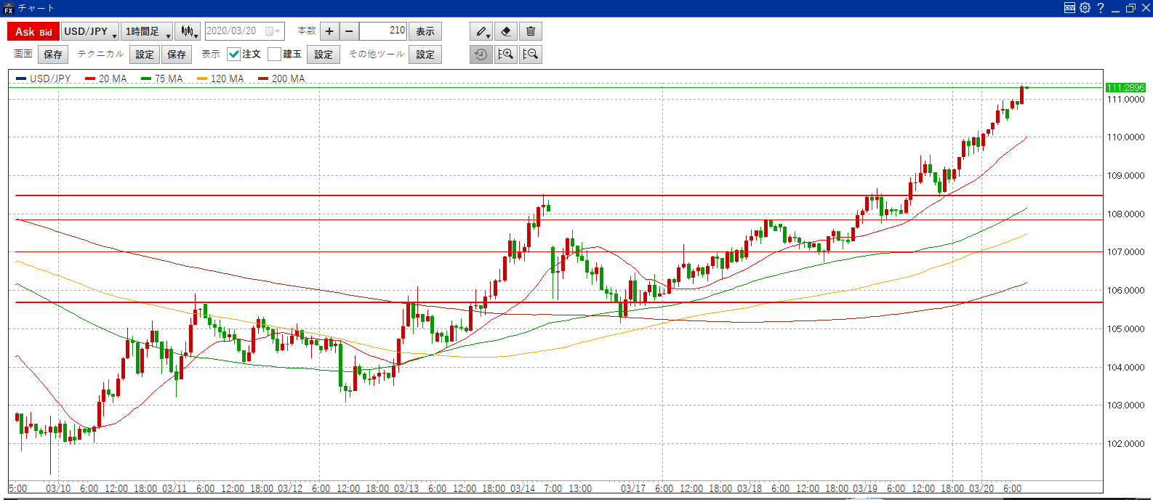Open the candlestick chart type dropdown
Screen dimensions: 1153x500
(188, 31)
